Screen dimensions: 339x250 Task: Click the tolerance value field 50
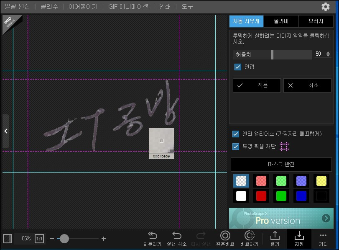click(318, 54)
